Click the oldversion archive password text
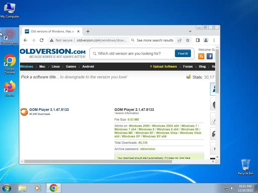The image size is (258, 193). pyautogui.click(x=147, y=149)
